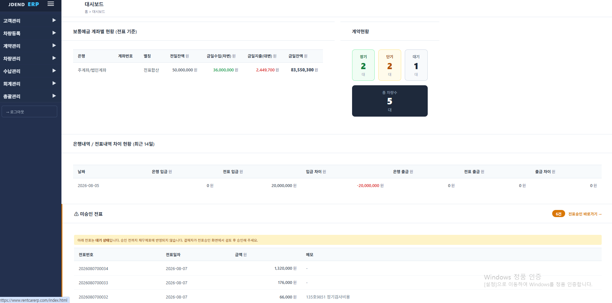
Task: Click the 입금 차이 column header
Action: click(x=316, y=172)
